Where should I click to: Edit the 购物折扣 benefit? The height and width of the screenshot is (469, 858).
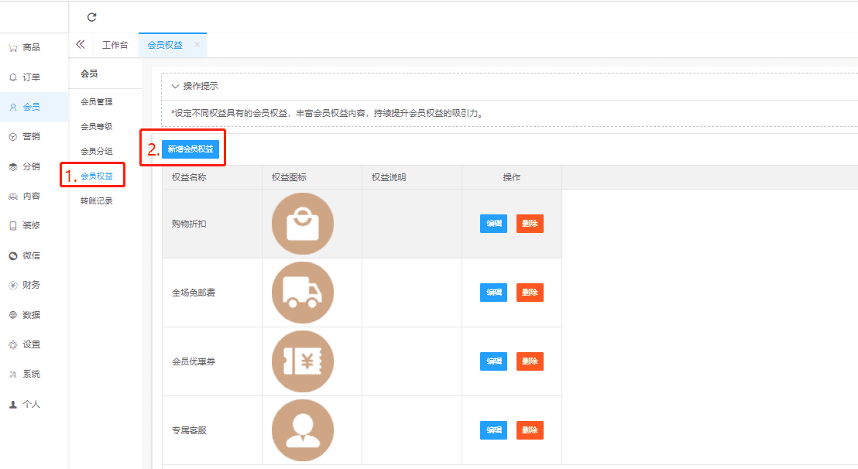tap(493, 224)
